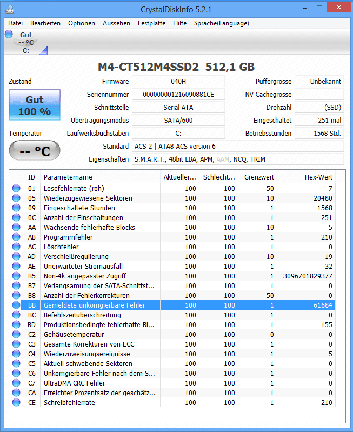Click status orb for Löschfehler row

(x=16, y=247)
